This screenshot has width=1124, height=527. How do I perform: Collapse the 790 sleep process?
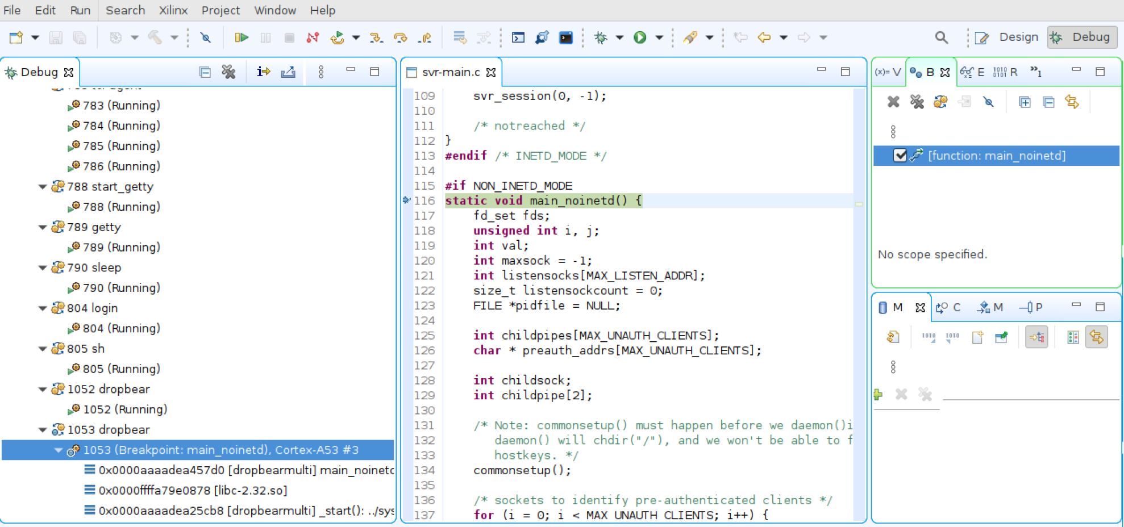pyautogui.click(x=42, y=268)
